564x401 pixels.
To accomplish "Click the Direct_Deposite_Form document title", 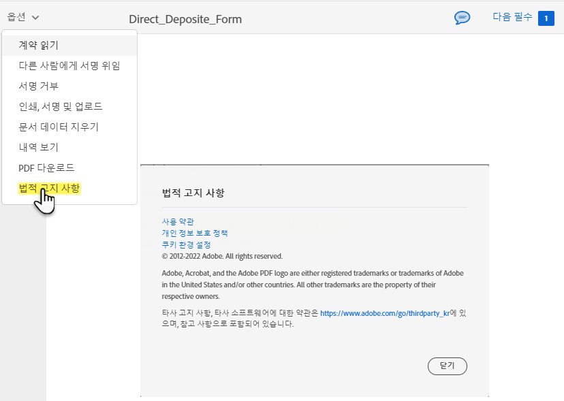I will point(185,19).
